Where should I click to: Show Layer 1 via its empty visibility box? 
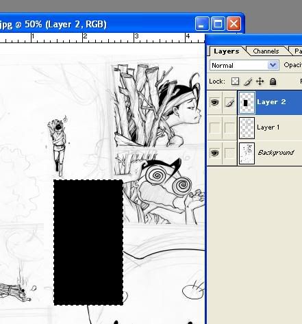click(214, 127)
